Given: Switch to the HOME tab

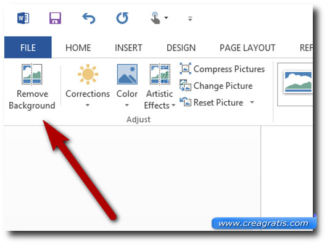Looking at the screenshot, I should (x=78, y=48).
